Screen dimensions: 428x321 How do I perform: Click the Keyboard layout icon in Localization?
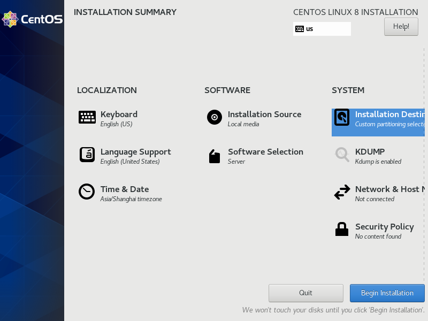tap(87, 117)
